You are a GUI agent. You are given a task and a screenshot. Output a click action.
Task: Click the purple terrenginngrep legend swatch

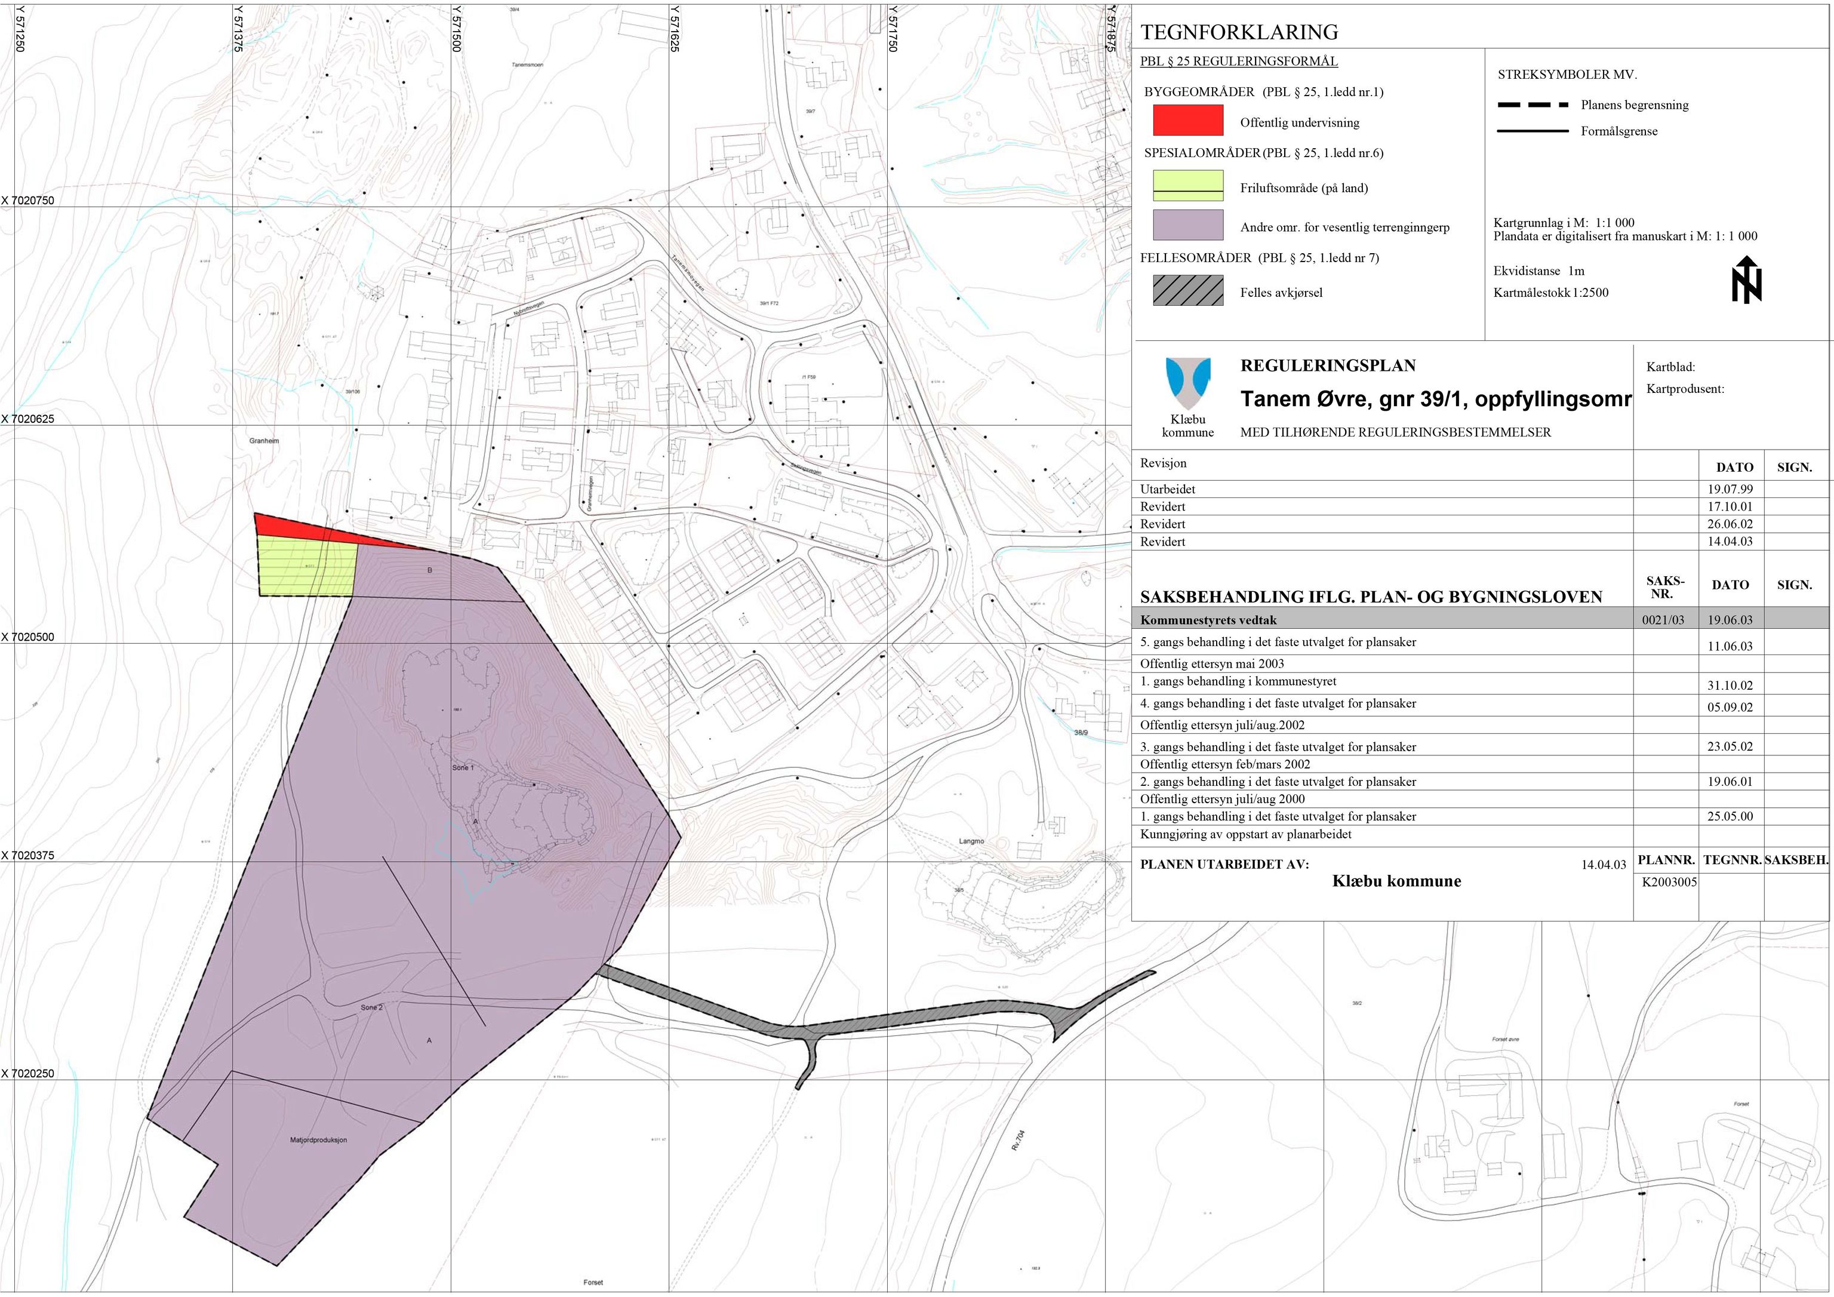(x=1188, y=225)
